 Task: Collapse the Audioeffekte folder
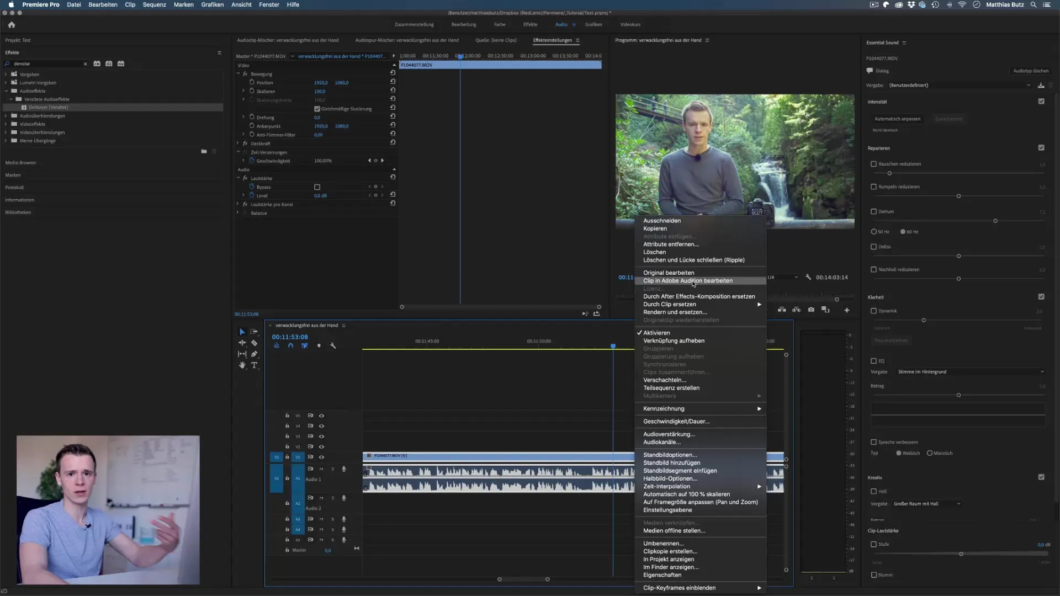pyautogui.click(x=6, y=91)
